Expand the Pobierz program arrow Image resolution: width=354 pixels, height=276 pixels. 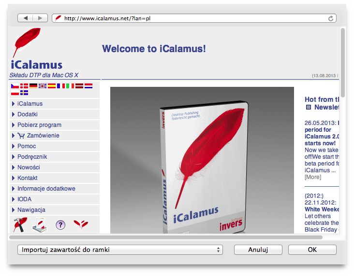(x=13, y=125)
